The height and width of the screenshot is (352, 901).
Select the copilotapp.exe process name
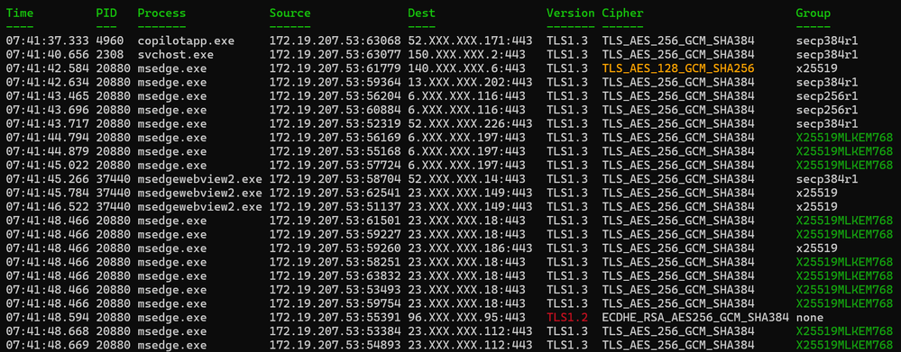point(186,41)
